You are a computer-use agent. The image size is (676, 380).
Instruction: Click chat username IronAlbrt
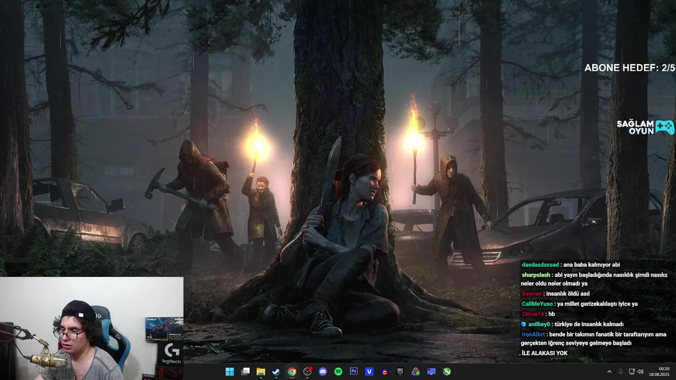click(534, 334)
